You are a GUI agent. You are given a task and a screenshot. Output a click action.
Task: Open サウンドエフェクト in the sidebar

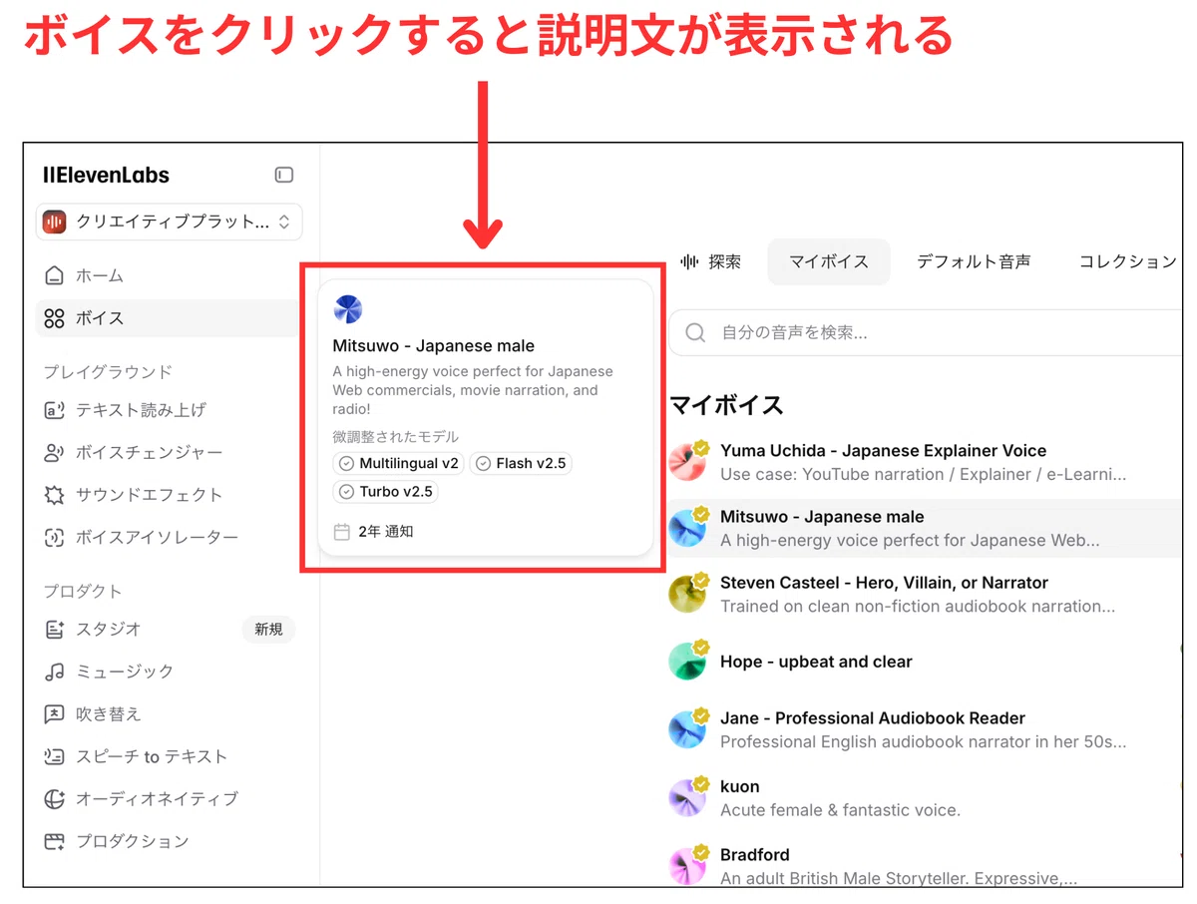pos(169,495)
